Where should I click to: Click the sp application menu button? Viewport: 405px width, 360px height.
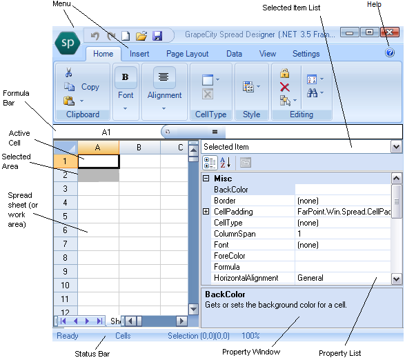pos(68,43)
